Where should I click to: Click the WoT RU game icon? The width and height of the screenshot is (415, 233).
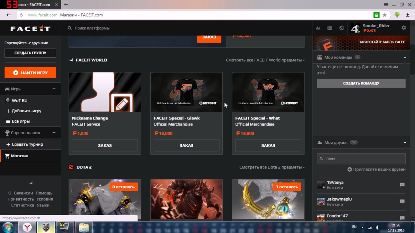pos(8,100)
